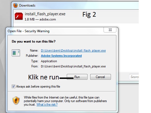Open the Name file path link

73,50
